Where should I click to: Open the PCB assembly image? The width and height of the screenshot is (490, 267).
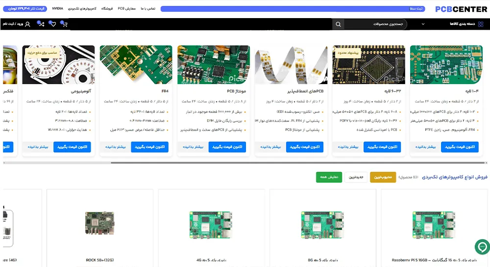[x=214, y=65]
